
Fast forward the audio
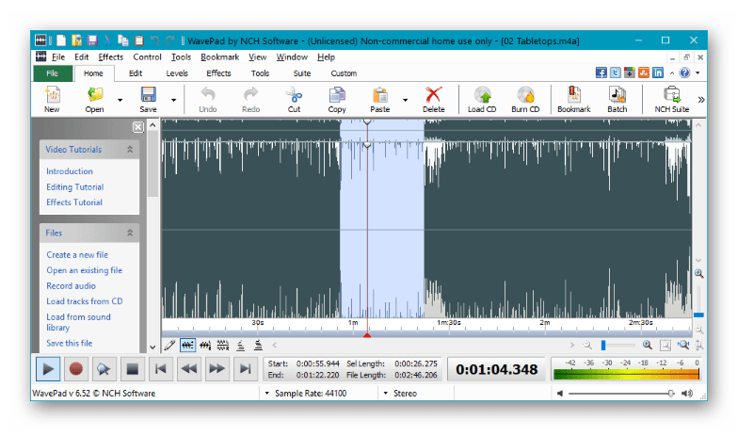pos(217,369)
